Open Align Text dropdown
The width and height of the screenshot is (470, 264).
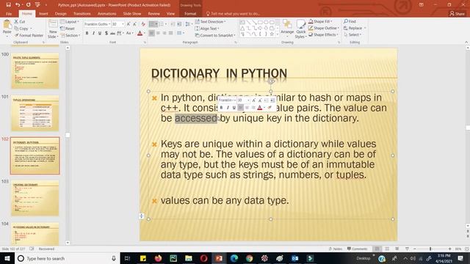207,29
